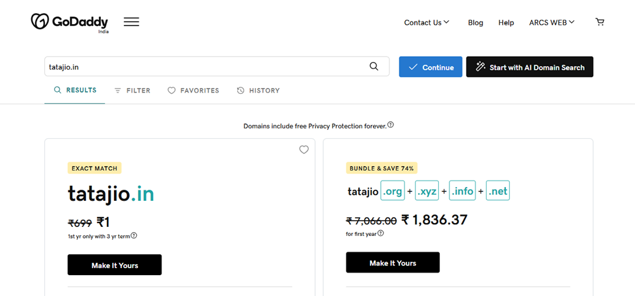This screenshot has height=296, width=635.
Task: Open the Help link
Action: pyautogui.click(x=506, y=23)
